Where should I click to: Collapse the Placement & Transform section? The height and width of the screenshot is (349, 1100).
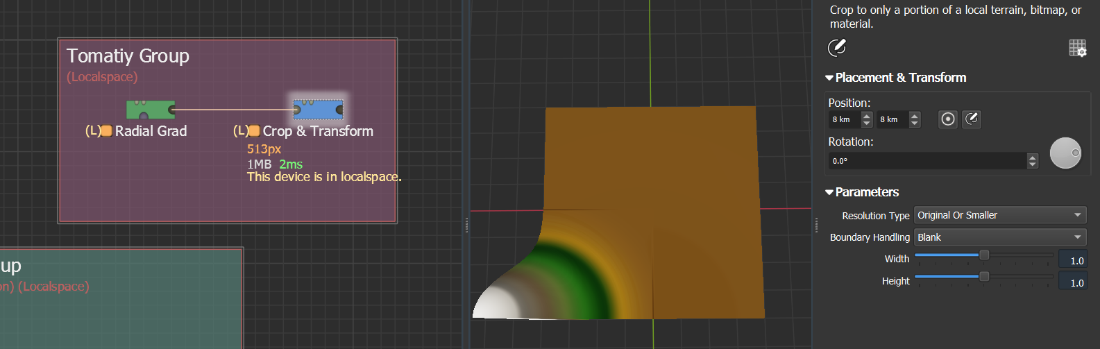click(829, 78)
